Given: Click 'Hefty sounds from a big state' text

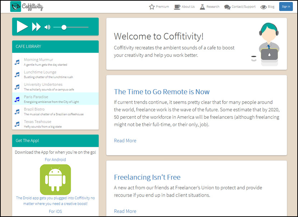Looking at the screenshot, I should coord(43,127).
